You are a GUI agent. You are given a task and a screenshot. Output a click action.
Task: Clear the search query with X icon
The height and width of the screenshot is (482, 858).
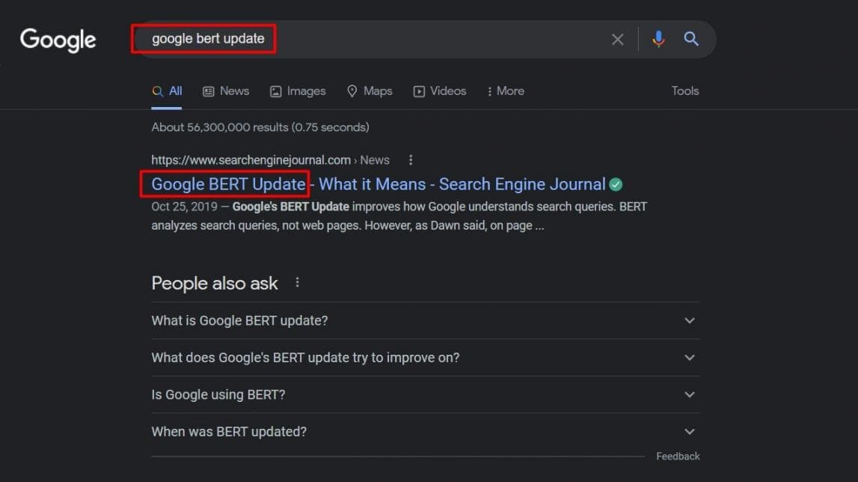coord(617,40)
